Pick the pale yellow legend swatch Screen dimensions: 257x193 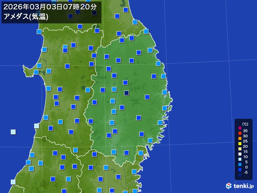click(x=240, y=149)
